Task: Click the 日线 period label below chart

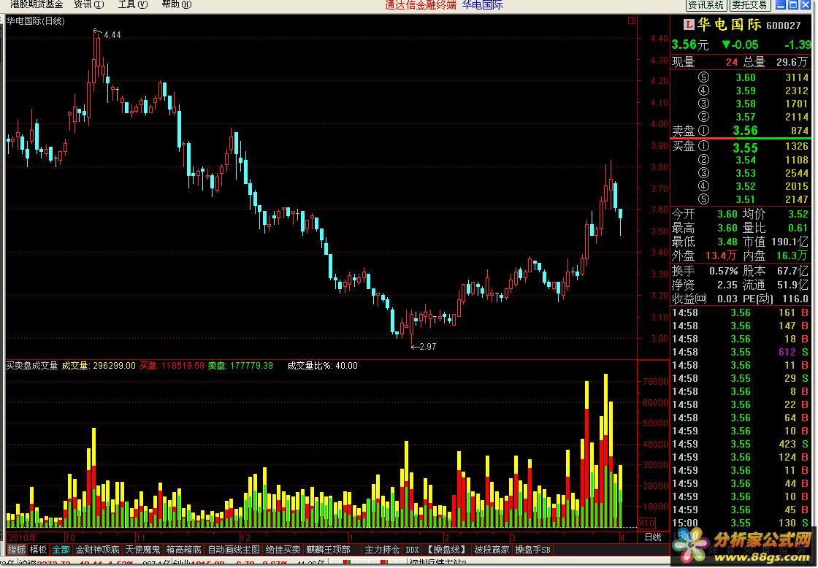Action: 653,537
